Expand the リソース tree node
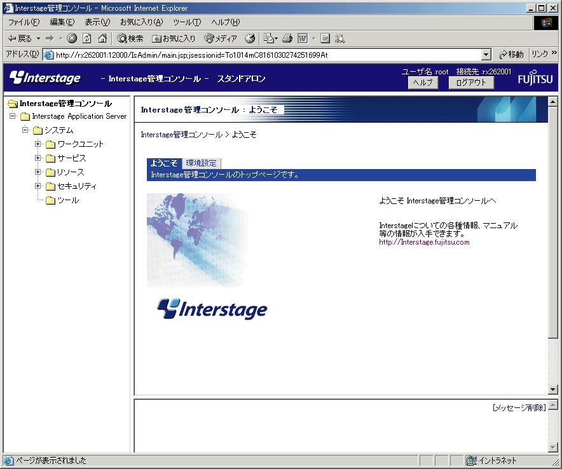Screen dimensions: 562x469 click(38, 172)
